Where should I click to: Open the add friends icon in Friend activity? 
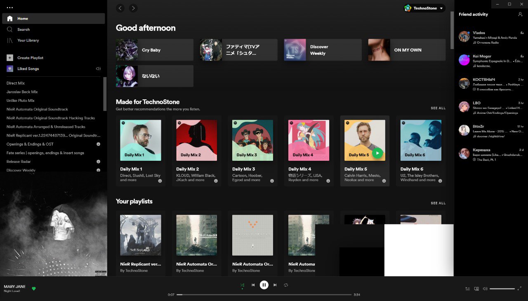[520, 14]
